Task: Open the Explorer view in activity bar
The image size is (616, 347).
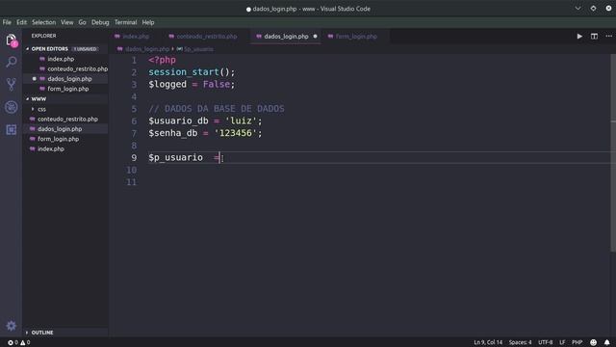Action: click(12, 40)
